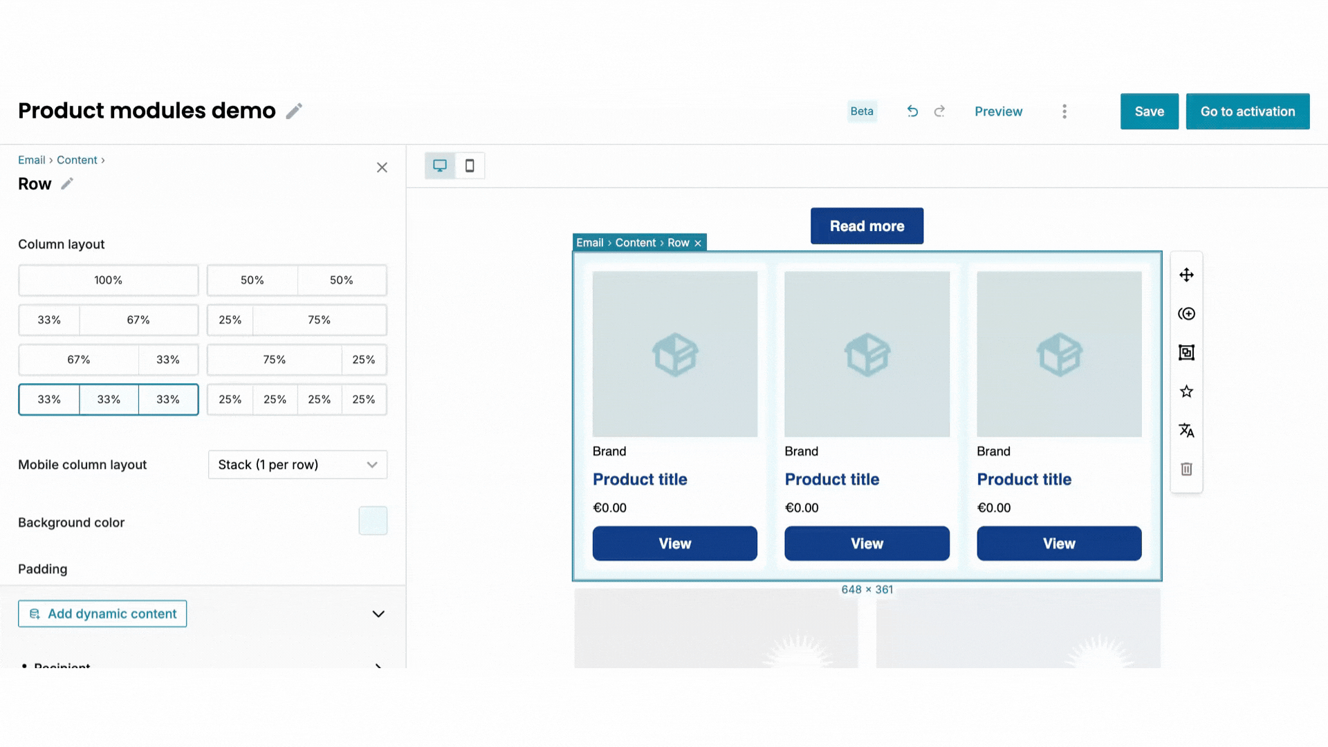Mark the Row as favorite with the star

[1186, 391]
